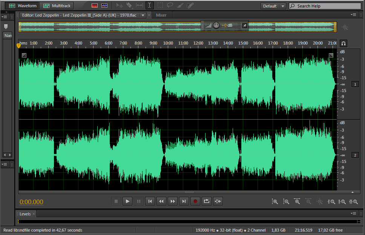Image resolution: width=365 pixels, height=235 pixels.
Task: Close the Led Zeppelin Editor tab
Action: pyautogui.click(x=149, y=15)
